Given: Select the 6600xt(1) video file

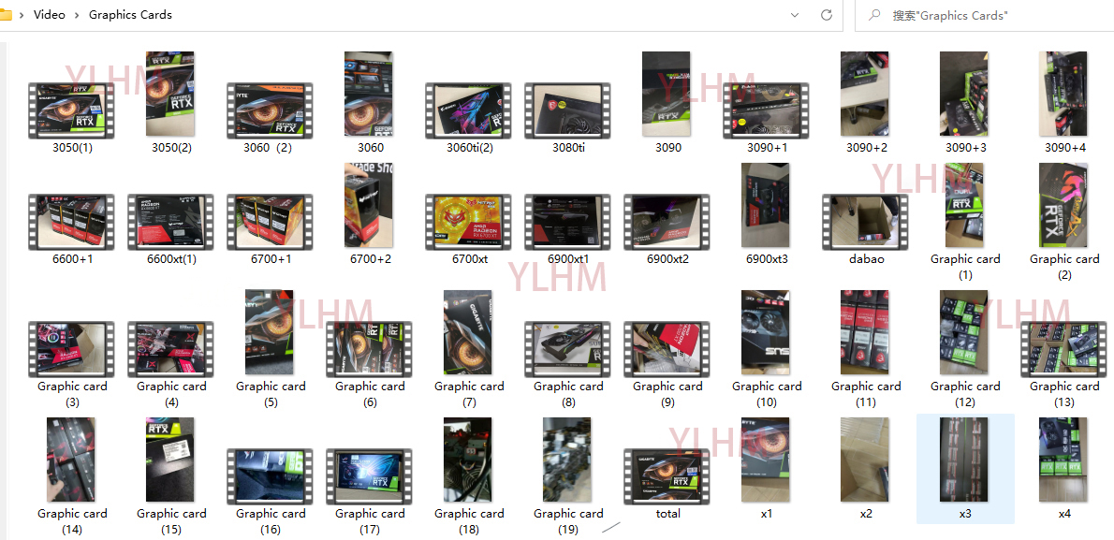Looking at the screenshot, I should (170, 222).
